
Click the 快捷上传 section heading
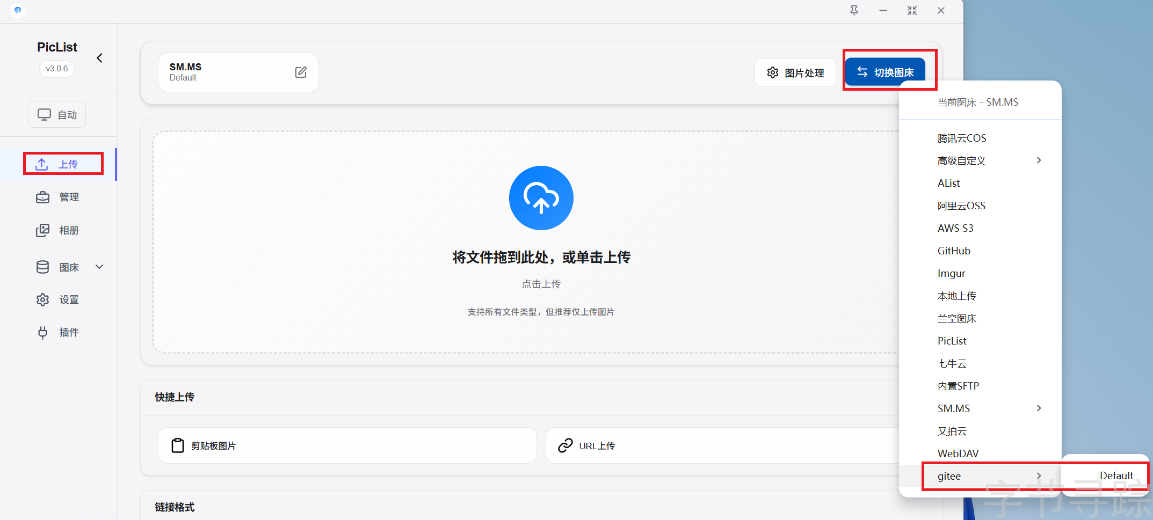(x=175, y=397)
